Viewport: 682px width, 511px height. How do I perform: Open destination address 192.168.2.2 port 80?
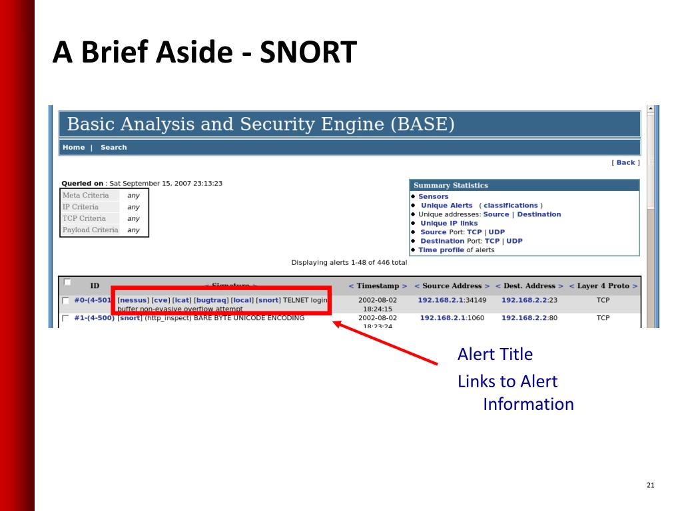[x=529, y=317]
